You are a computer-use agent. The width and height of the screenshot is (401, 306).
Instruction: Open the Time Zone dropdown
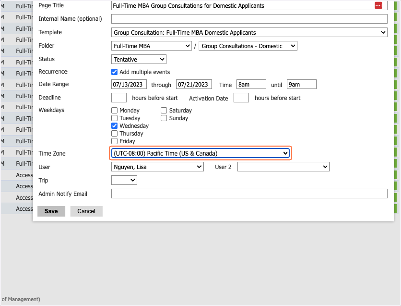click(200, 153)
